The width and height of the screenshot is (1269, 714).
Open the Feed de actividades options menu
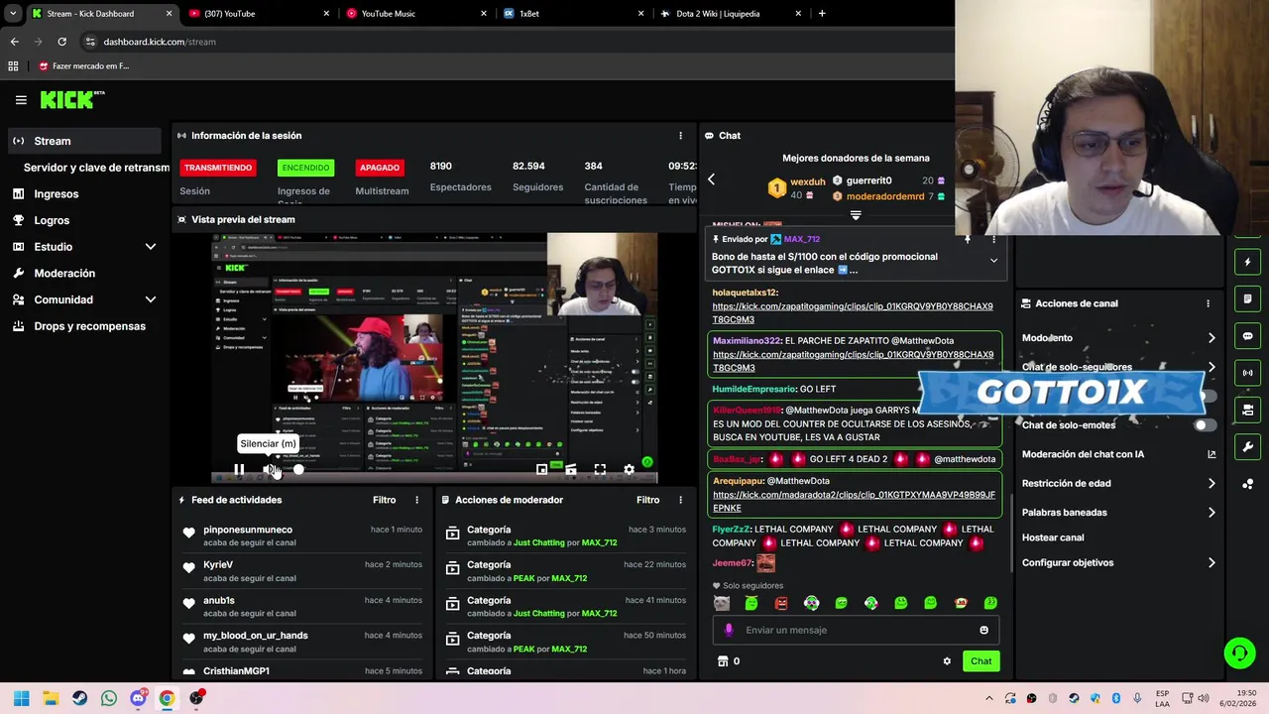(416, 500)
